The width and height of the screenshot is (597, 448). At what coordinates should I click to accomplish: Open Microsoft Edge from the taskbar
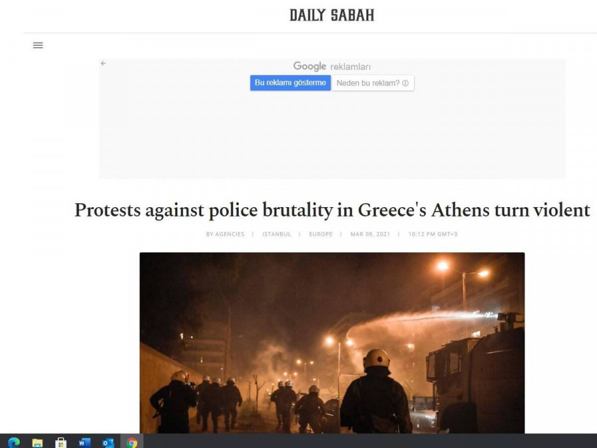point(14,442)
